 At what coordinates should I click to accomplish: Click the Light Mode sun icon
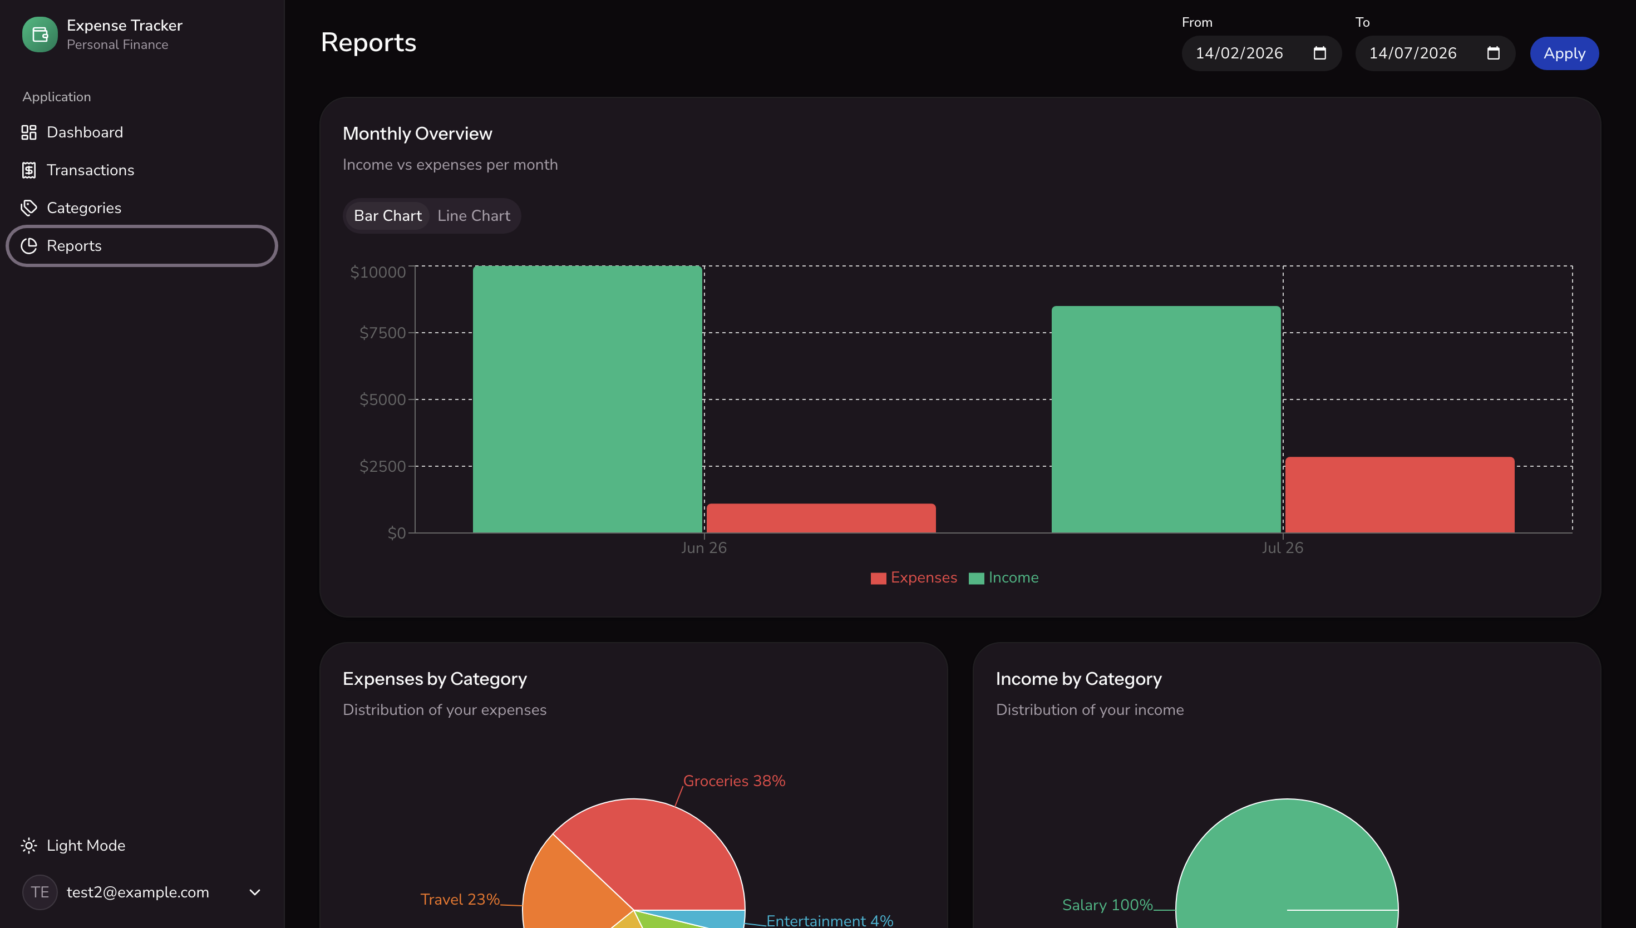click(x=29, y=846)
